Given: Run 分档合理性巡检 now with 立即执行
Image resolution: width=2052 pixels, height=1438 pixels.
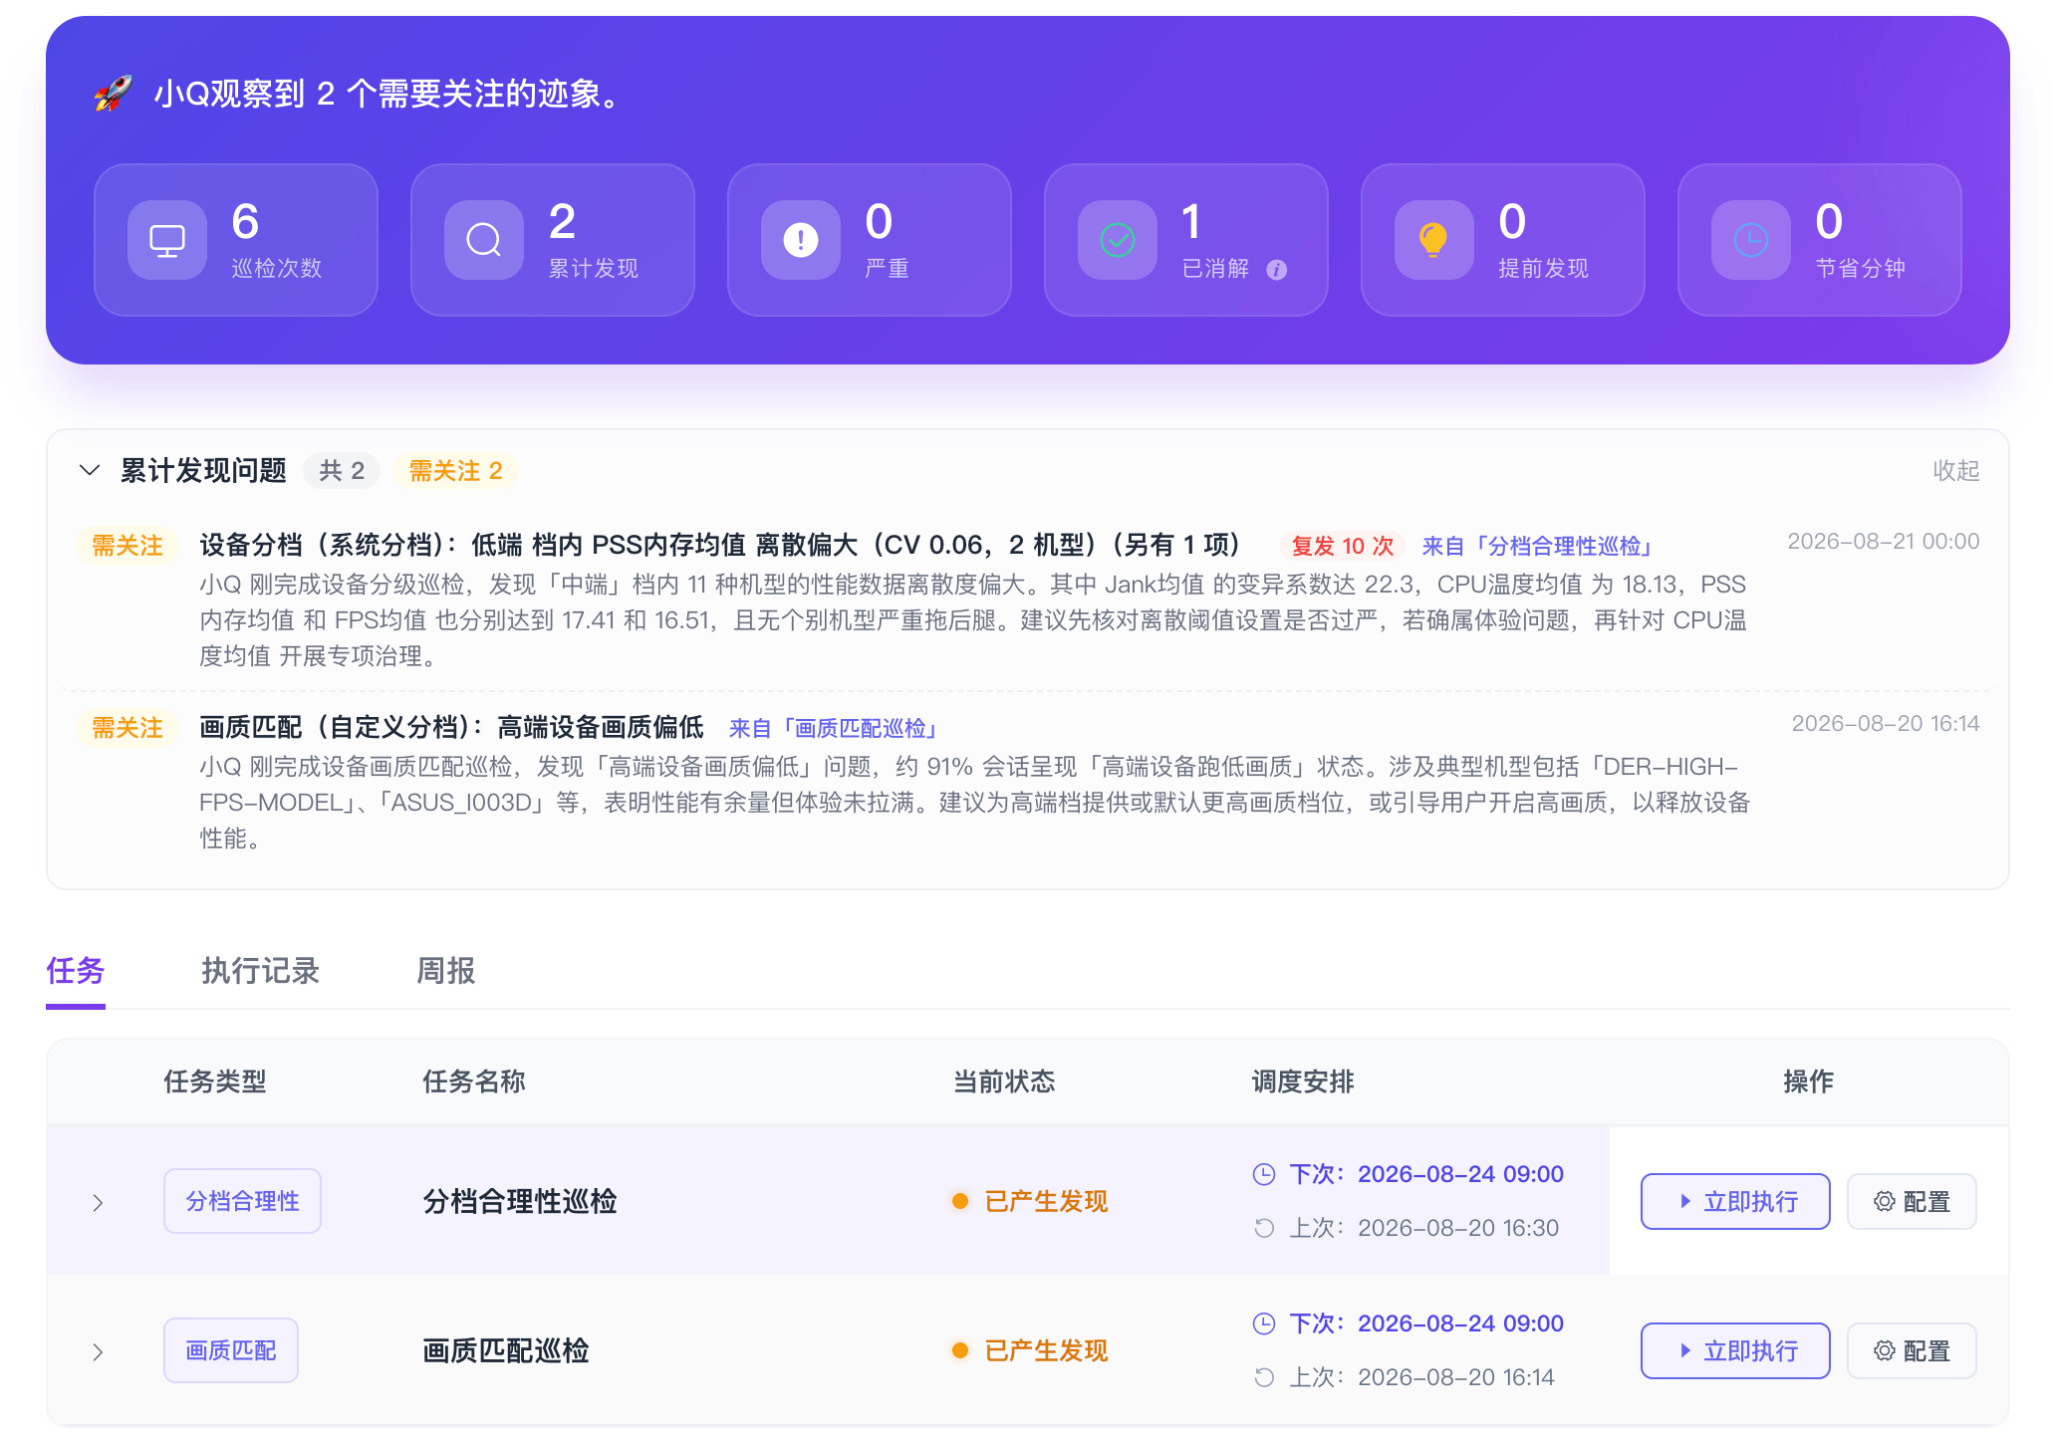Looking at the screenshot, I should click(1735, 1202).
